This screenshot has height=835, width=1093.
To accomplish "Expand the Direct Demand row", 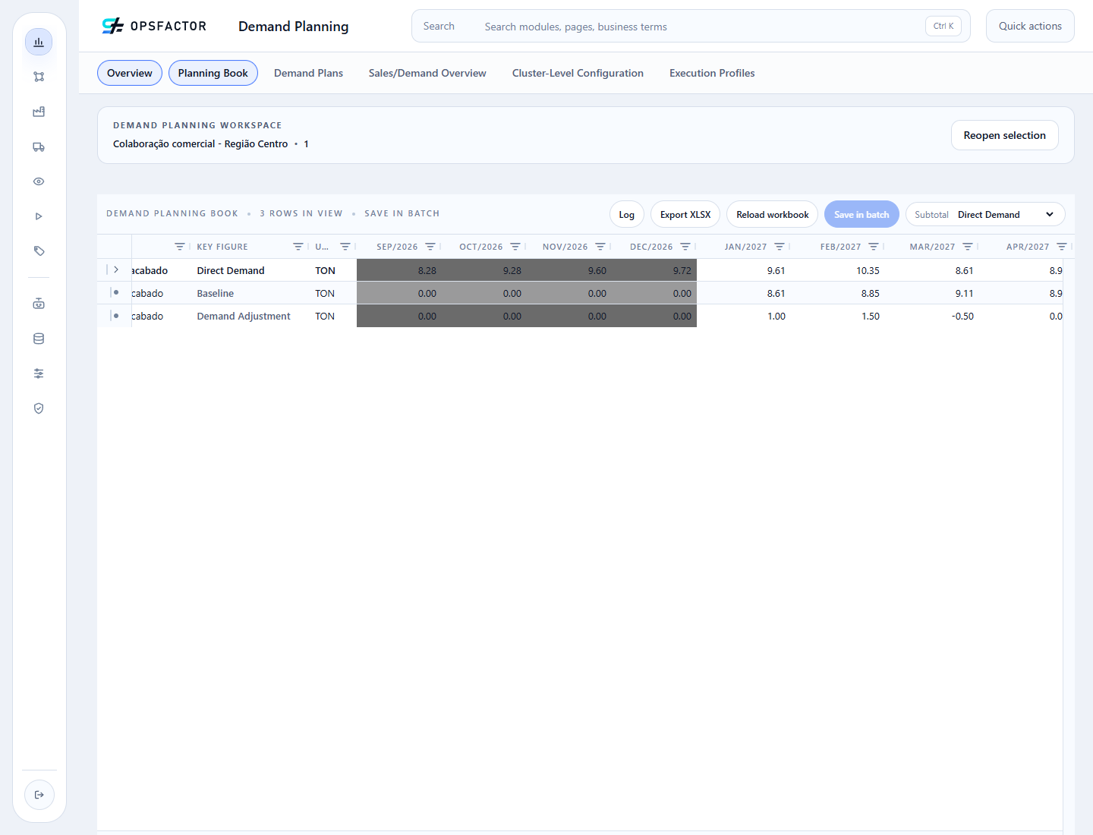I will 116,269.
